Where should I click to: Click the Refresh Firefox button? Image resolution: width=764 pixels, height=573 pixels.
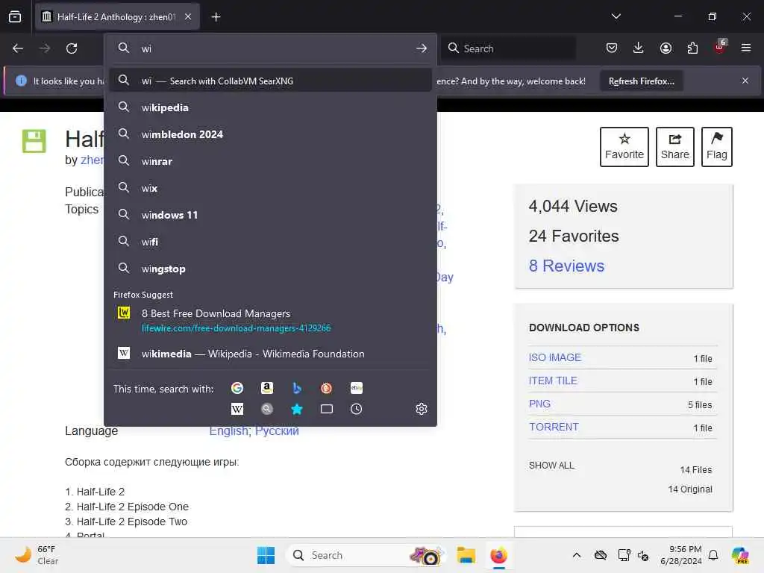click(x=641, y=81)
